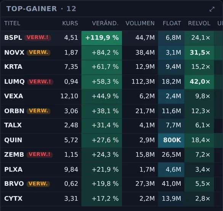The height and width of the screenshot is (211, 223).
Task: Sort by FLOAT column header
Action: point(172,23)
